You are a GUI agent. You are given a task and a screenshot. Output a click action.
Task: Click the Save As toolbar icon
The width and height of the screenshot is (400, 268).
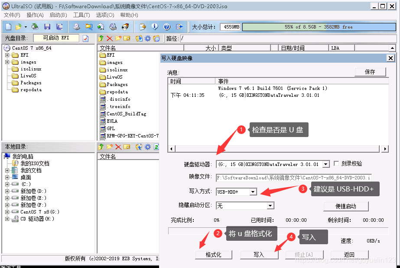point(59,27)
